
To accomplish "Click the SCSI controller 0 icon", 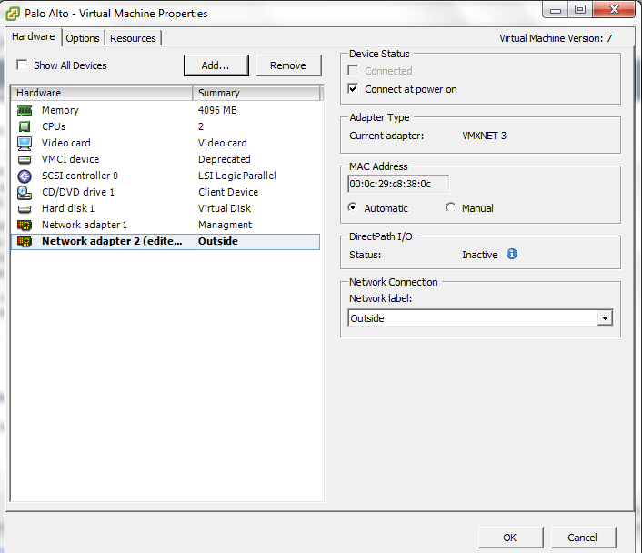I will [25, 176].
